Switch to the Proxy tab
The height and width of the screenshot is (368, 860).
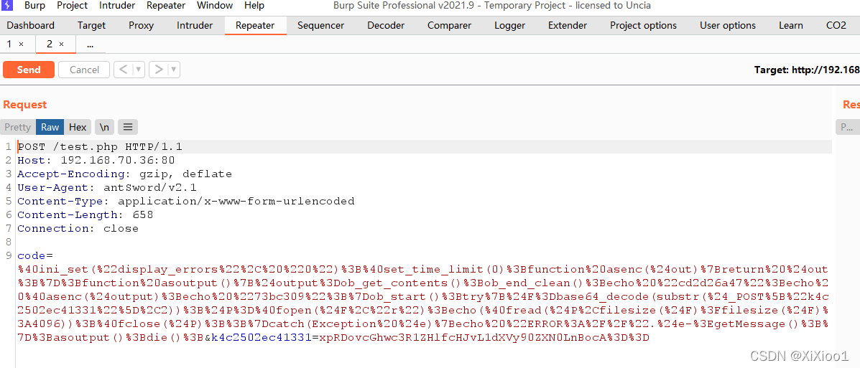pos(142,25)
